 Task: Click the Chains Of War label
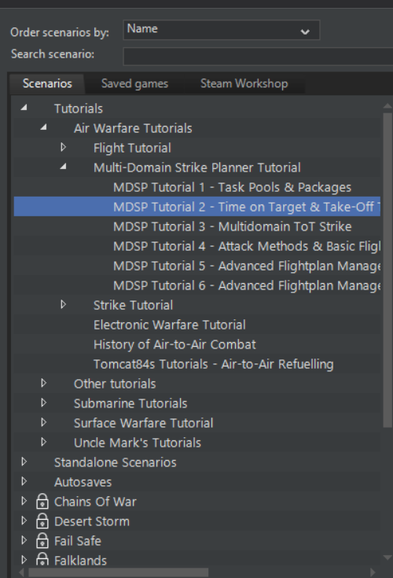[95, 502]
